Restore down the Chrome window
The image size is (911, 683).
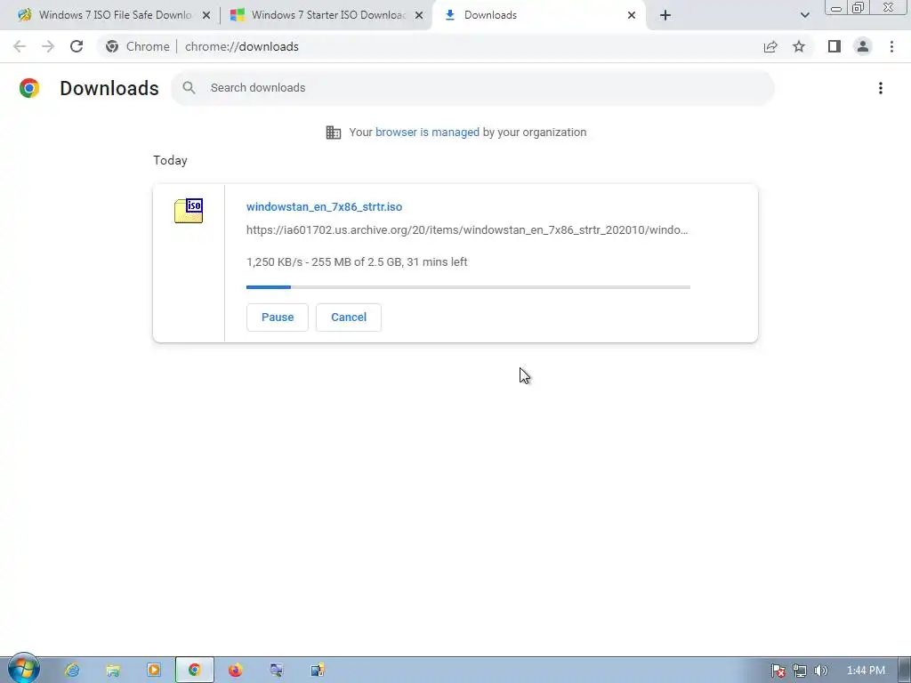point(858,7)
